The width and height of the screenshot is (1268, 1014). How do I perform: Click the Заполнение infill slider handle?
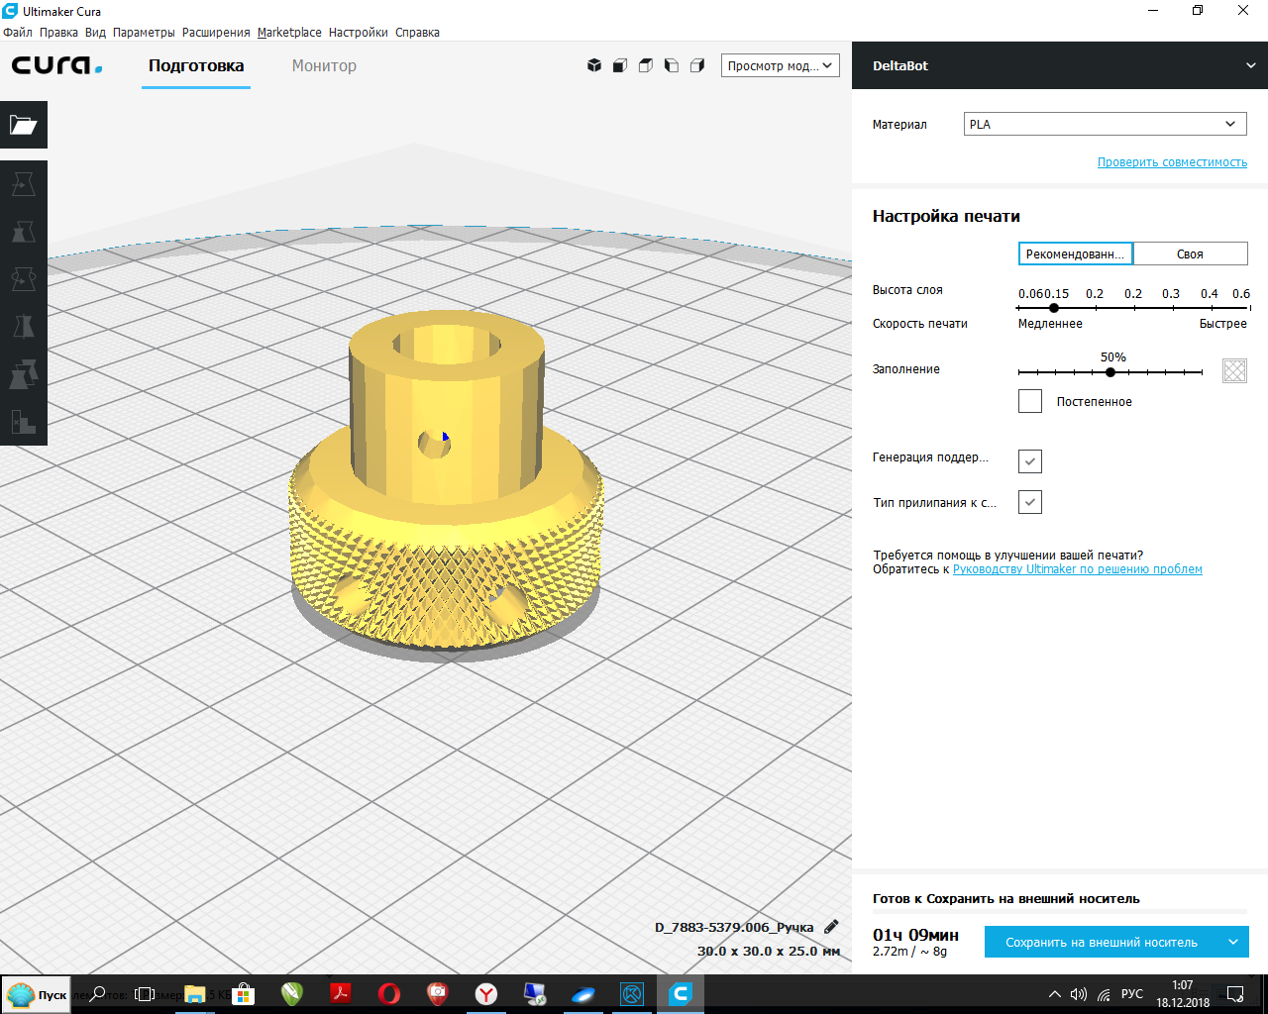1110,372
